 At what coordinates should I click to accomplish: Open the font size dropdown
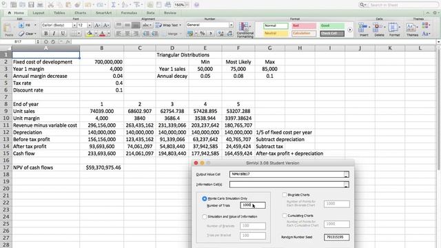[90, 25]
